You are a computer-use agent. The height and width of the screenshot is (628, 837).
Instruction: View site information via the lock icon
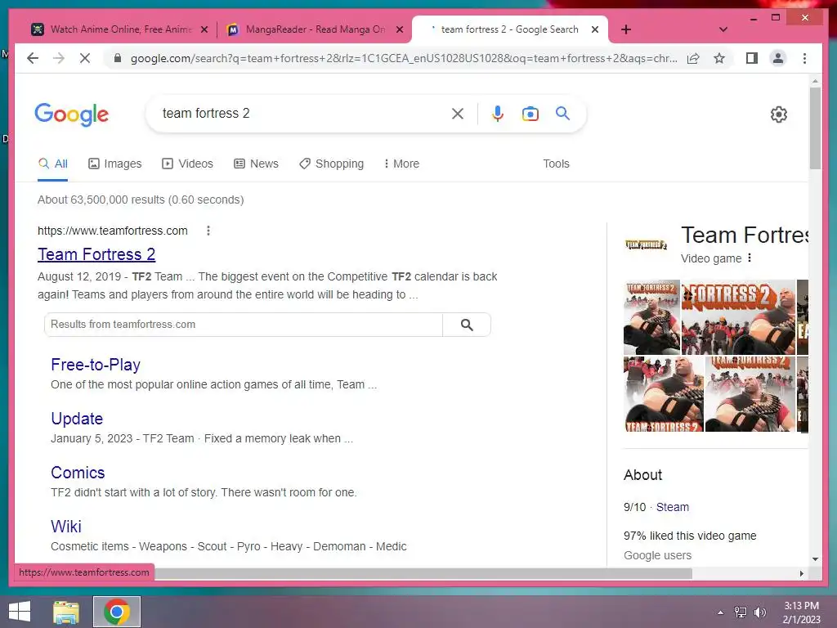click(118, 58)
